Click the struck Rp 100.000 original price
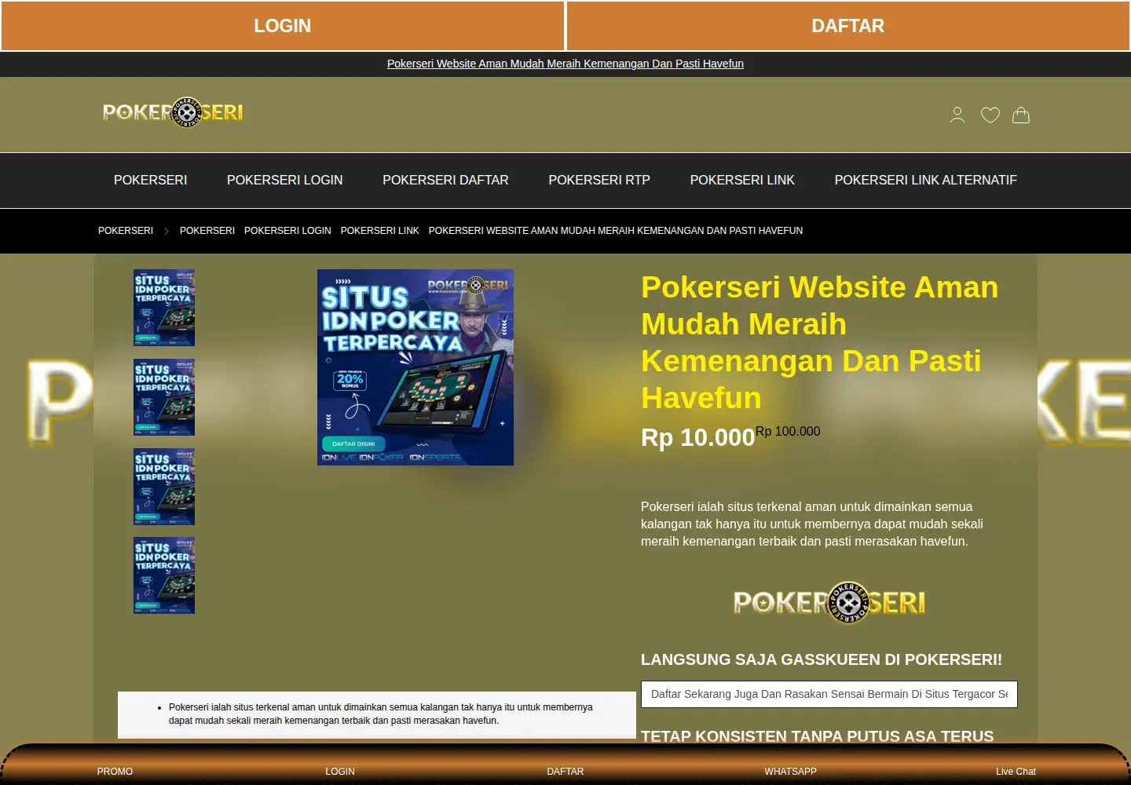This screenshot has height=785, width=1131. point(788,432)
